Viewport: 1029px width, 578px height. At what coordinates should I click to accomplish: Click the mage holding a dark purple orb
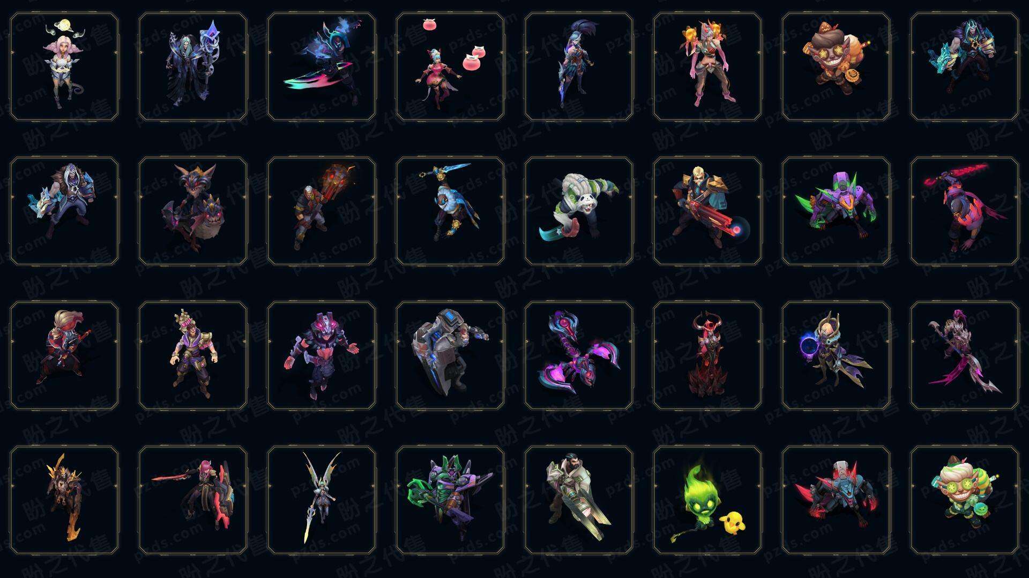click(x=836, y=355)
